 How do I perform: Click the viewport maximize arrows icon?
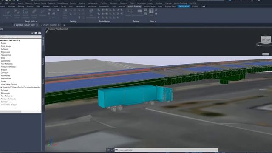47,31
